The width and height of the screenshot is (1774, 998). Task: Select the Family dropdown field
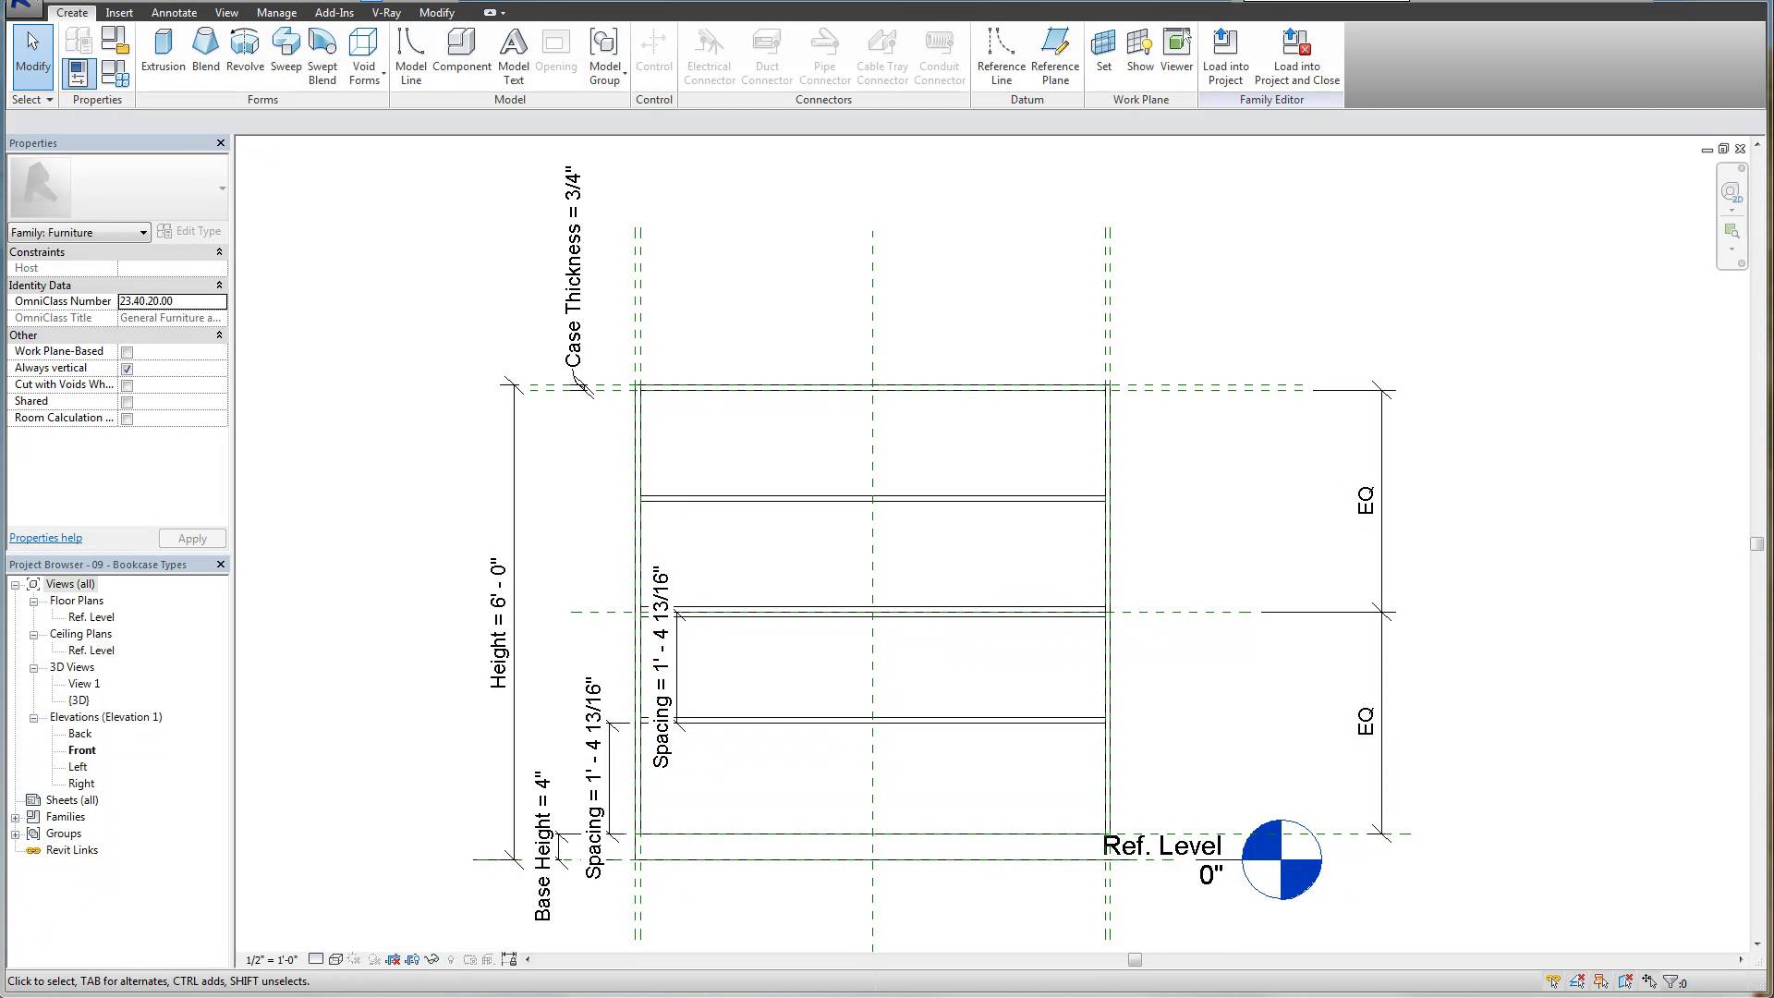tap(79, 230)
